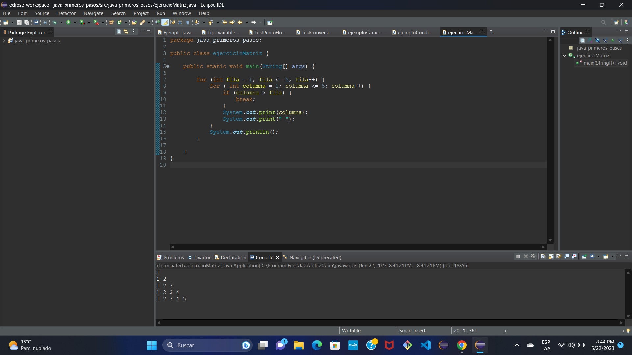
Task: Click the Coverage run toolbar icon
Action: (82, 22)
